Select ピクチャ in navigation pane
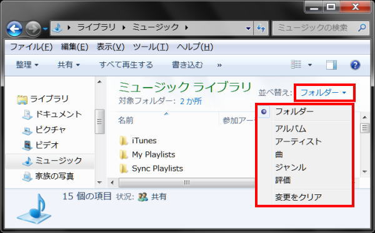 tap(51, 130)
